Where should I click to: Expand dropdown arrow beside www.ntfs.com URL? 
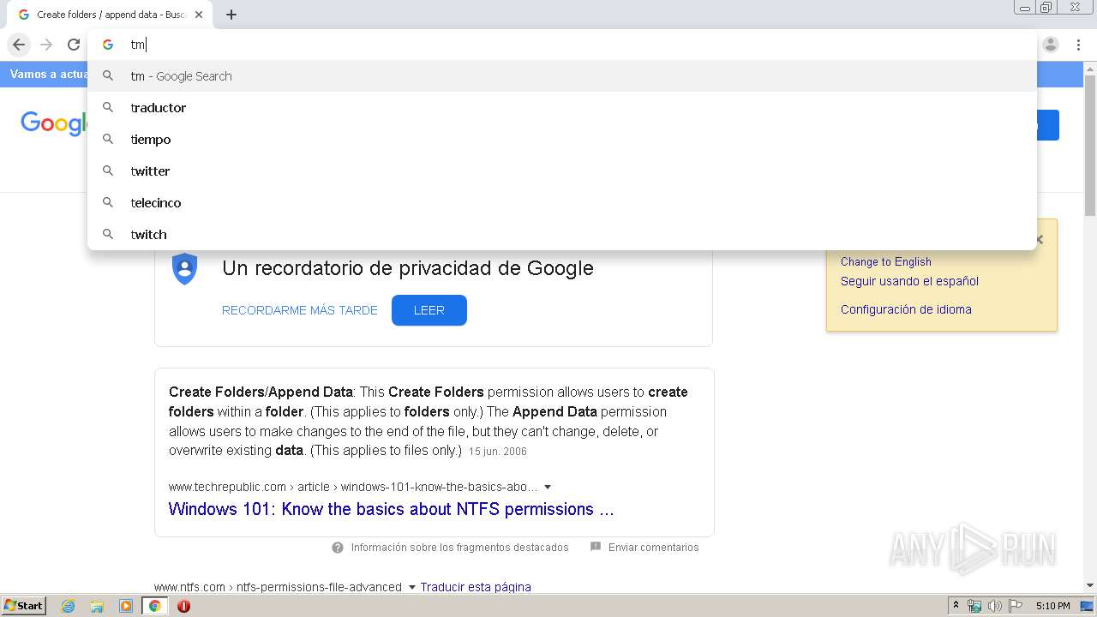coord(412,588)
